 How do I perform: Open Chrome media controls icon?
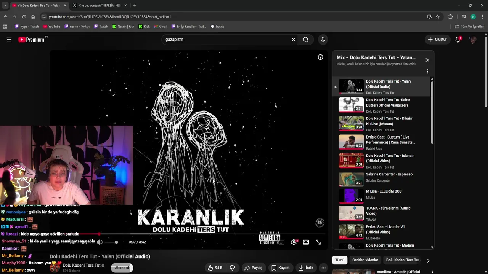click(464, 17)
